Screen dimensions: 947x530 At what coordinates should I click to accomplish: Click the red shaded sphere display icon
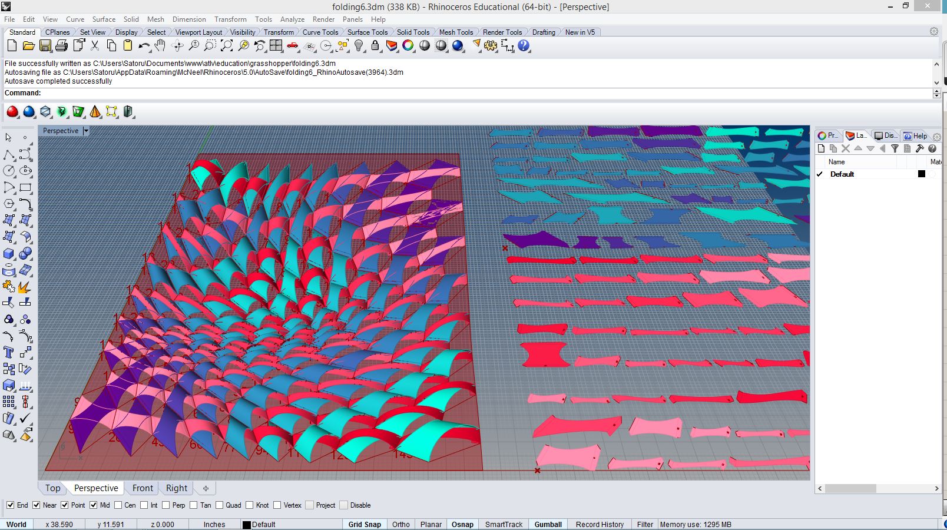click(x=12, y=111)
